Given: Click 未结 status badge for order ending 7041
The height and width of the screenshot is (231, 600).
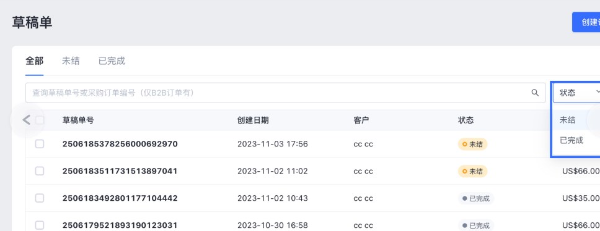Looking at the screenshot, I should click(x=472, y=172).
